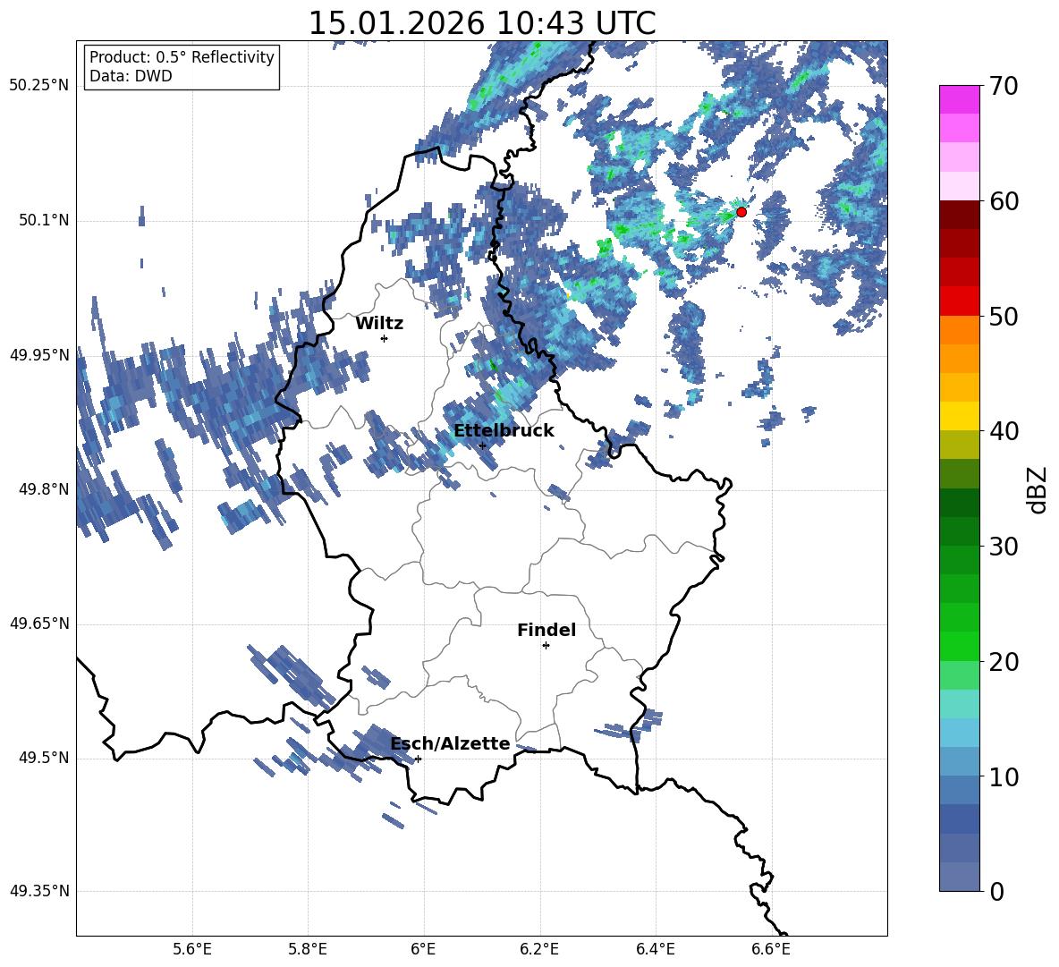The image size is (1059, 967).
Task: Click the 'Product: 0.5° Reflectivity' text
Action: coord(182,56)
